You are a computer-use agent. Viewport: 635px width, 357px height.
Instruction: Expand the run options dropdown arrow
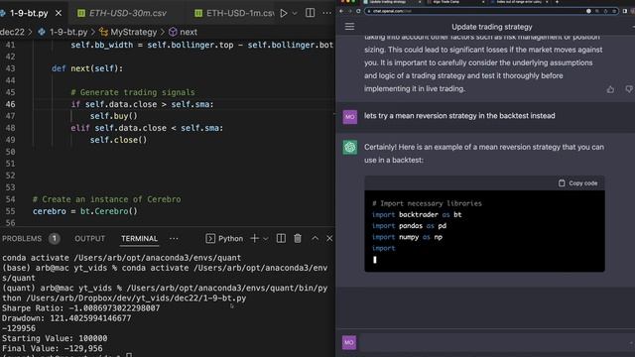coord(295,13)
